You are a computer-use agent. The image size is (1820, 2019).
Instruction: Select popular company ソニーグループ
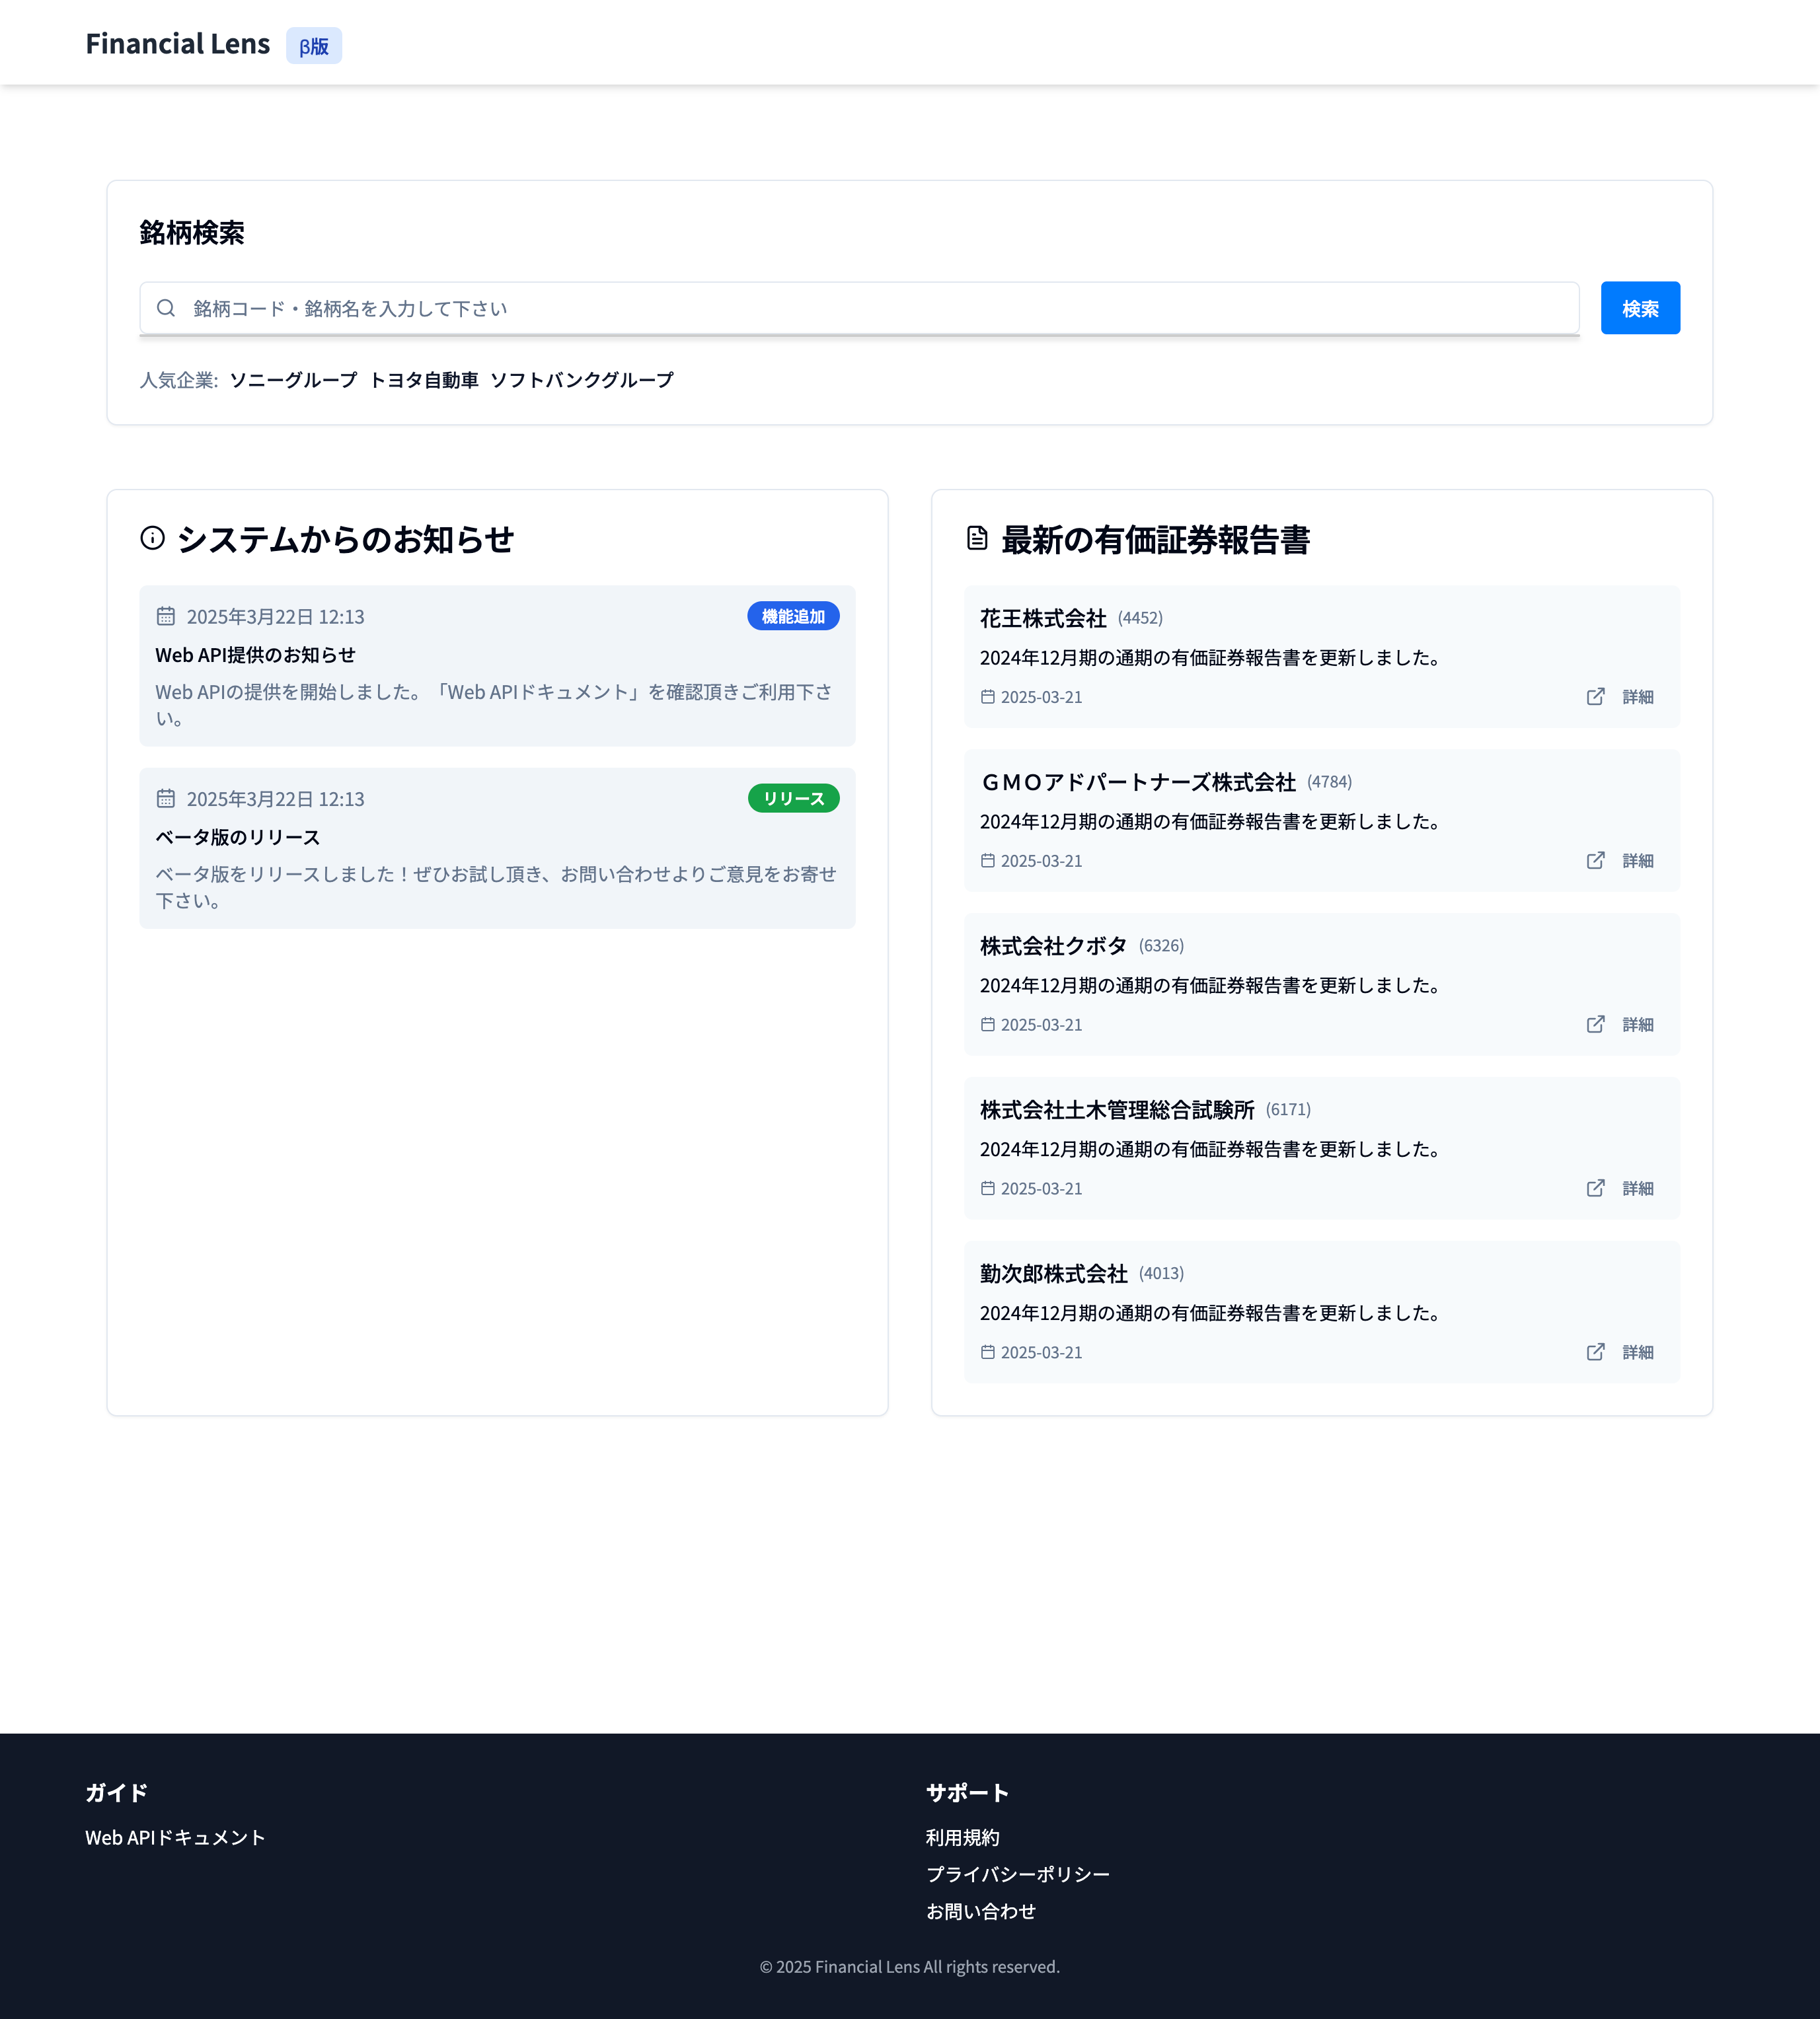tap(293, 380)
